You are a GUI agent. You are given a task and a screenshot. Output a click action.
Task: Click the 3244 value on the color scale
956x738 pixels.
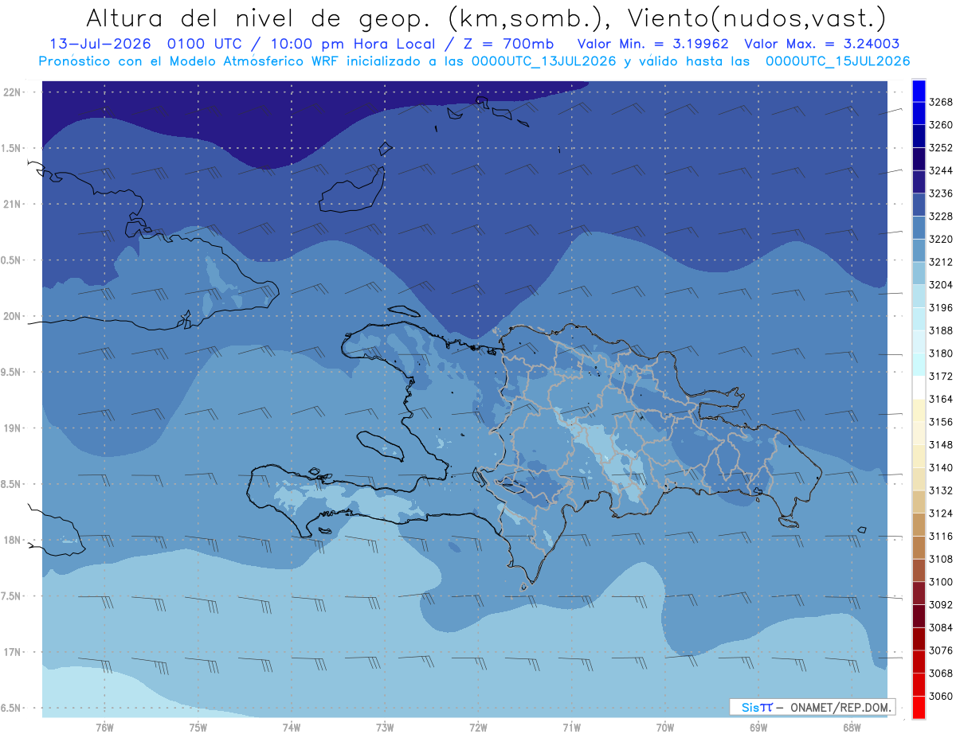(x=941, y=171)
